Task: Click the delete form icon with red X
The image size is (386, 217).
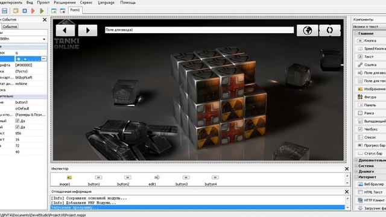Action: click(63, 11)
